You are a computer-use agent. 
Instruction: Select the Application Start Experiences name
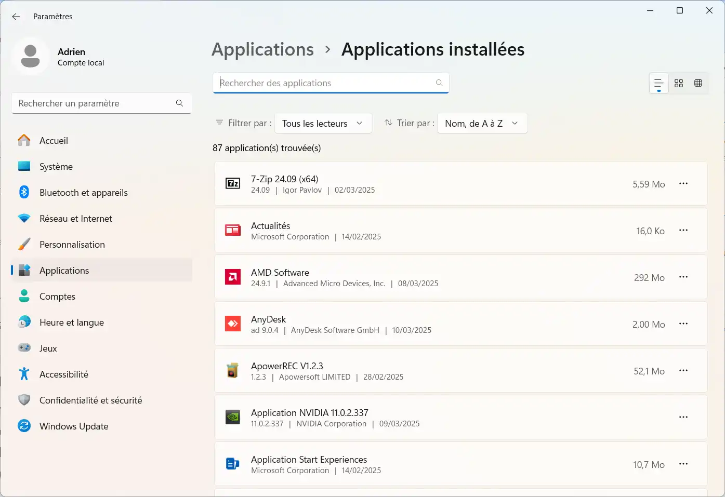click(x=309, y=460)
